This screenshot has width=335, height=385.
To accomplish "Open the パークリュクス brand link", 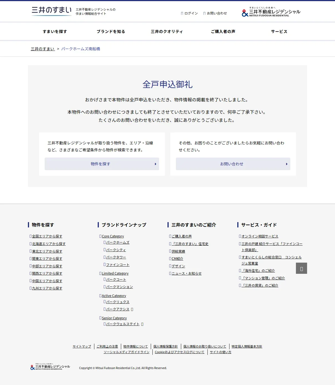I will tap(118, 302).
